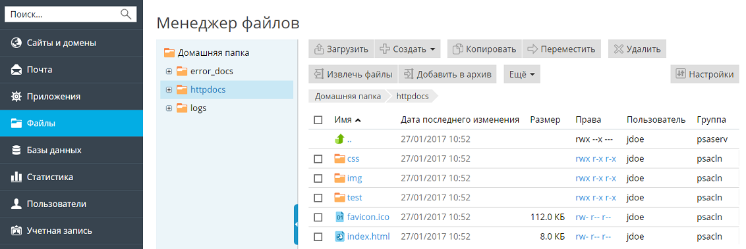Click the Удалить button
The width and height of the screenshot is (746, 249).
(637, 49)
